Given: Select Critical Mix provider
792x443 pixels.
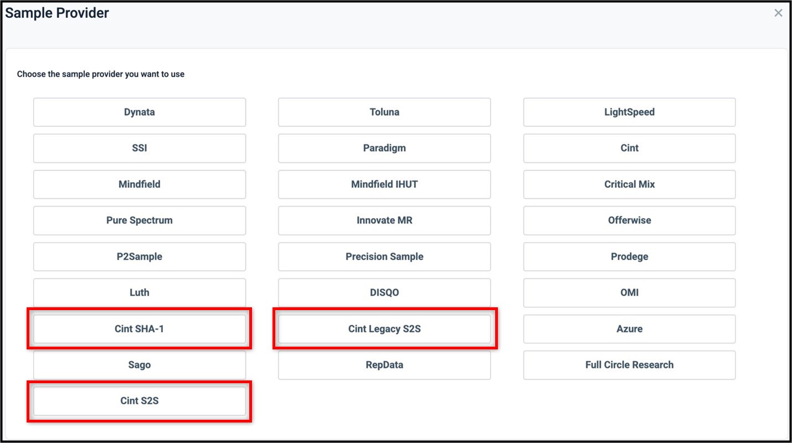Looking at the screenshot, I should pos(629,184).
